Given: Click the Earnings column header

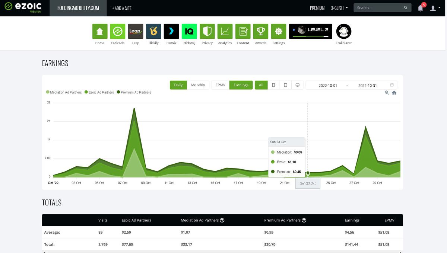Looking at the screenshot, I should [x=352, y=220].
